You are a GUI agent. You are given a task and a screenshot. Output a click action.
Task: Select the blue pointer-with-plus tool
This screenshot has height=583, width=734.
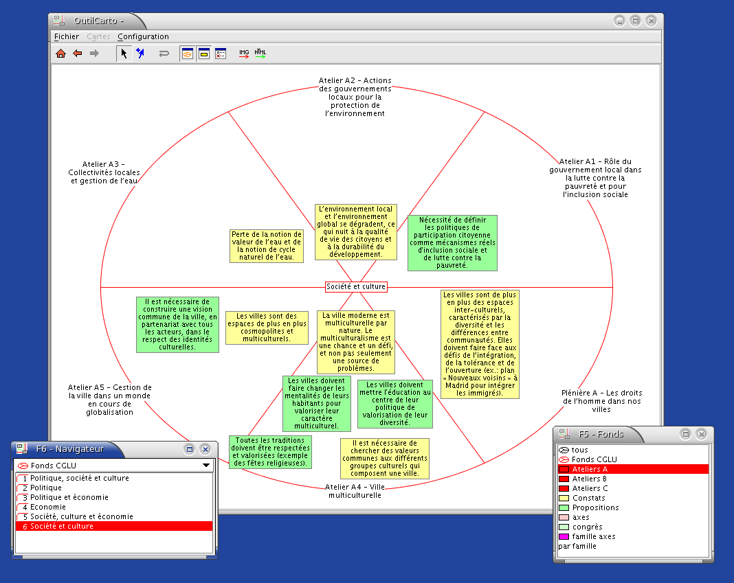[x=140, y=54]
